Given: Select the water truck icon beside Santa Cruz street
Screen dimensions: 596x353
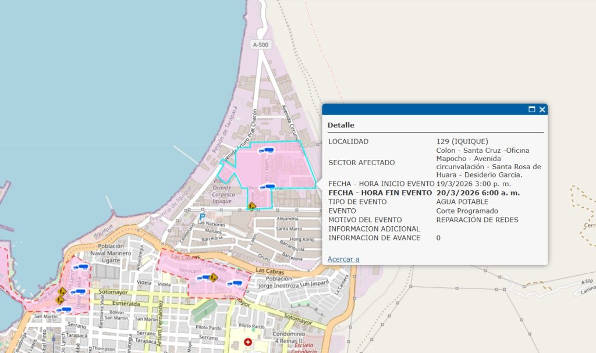Looking at the screenshot, I should (267, 151).
